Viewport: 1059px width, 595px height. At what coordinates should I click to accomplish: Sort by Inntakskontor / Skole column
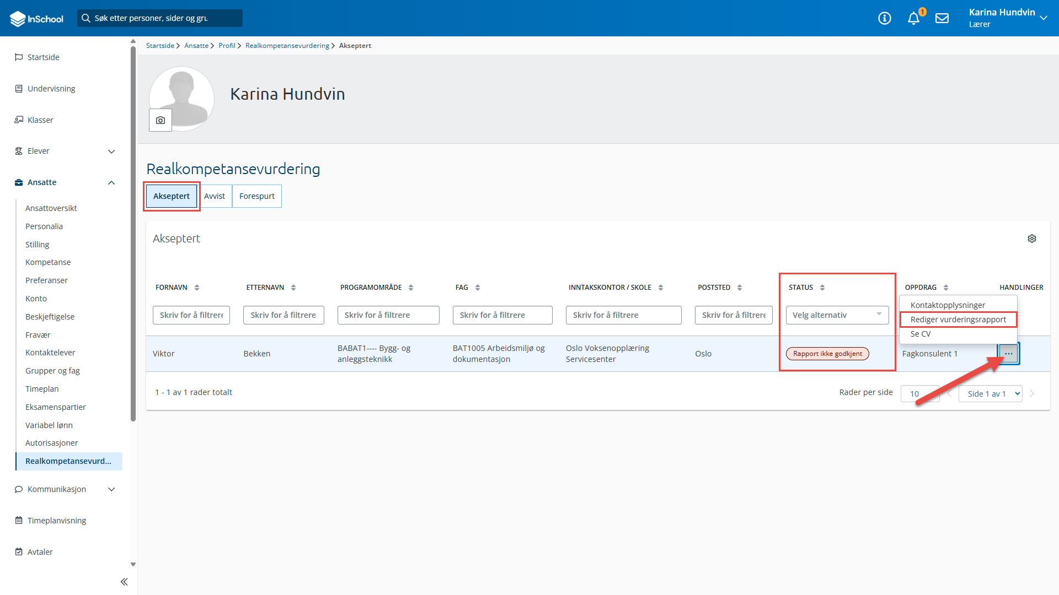point(661,288)
